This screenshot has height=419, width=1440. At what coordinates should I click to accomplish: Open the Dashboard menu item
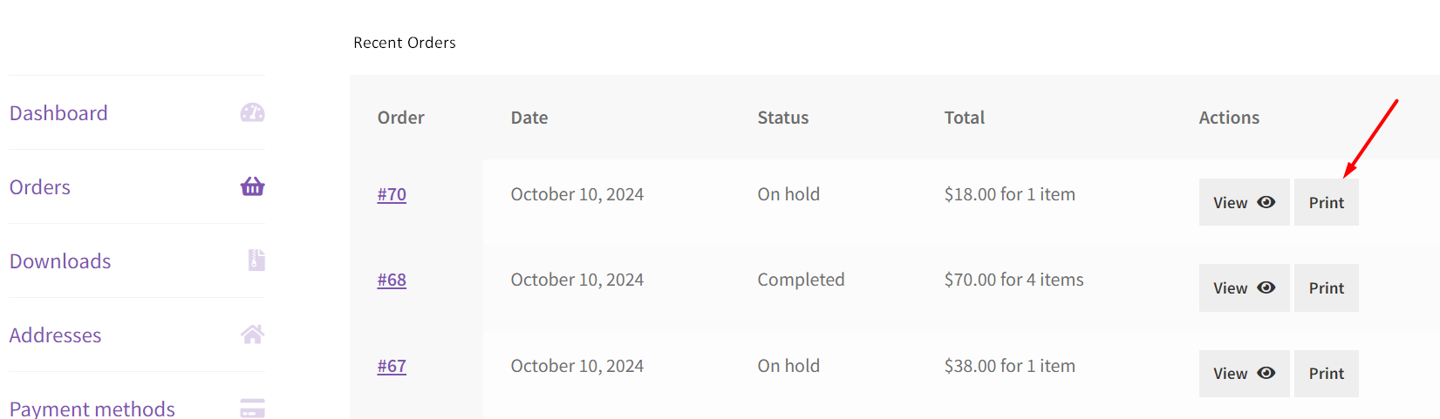coord(58,113)
